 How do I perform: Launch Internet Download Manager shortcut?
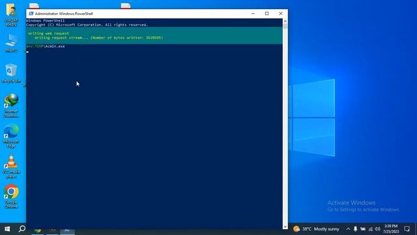11,106
